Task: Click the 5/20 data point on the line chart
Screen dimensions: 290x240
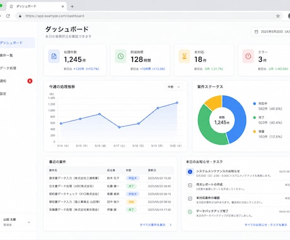Action: pos(177,103)
